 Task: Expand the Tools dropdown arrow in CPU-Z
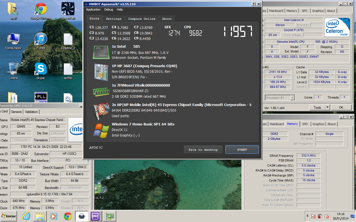click(327, 107)
